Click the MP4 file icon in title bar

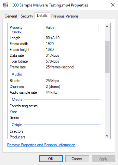click(6, 5)
